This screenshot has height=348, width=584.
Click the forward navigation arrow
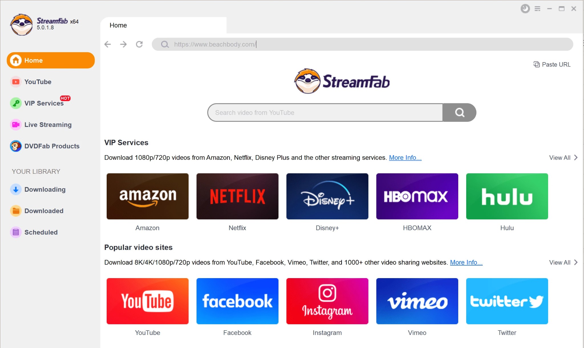coord(123,44)
